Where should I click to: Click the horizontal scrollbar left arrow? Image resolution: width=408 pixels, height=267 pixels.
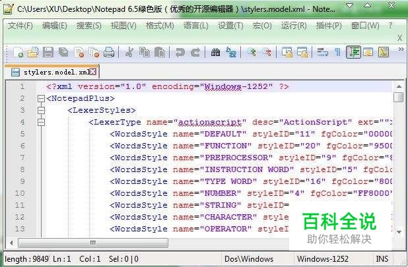tap(11, 243)
